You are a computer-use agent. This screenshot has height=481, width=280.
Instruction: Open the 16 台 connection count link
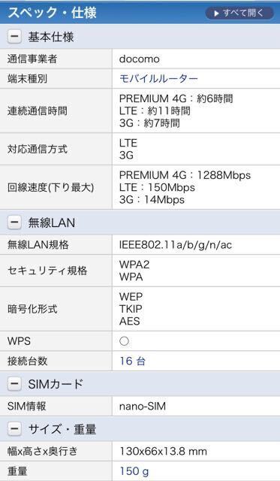132,361
